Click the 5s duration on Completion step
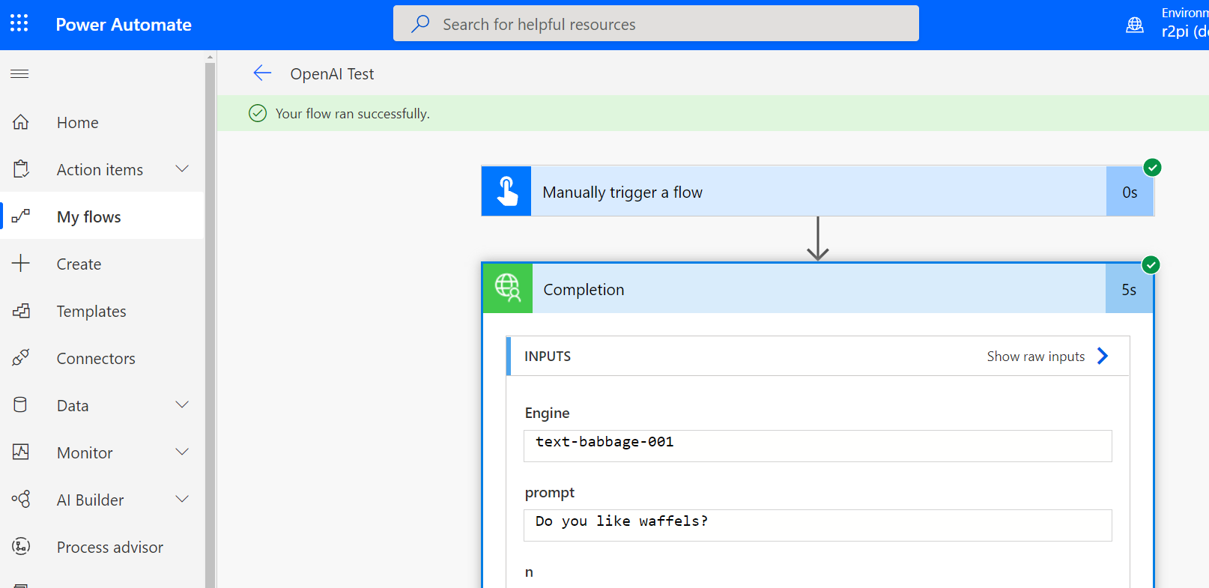Image resolution: width=1209 pixels, height=588 pixels. tap(1129, 290)
